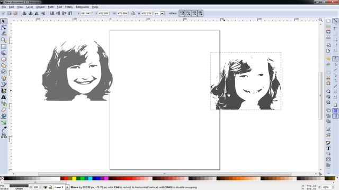Select the Text tool (letter A)
This screenshot has width=339, height=190.
pos(4,97)
